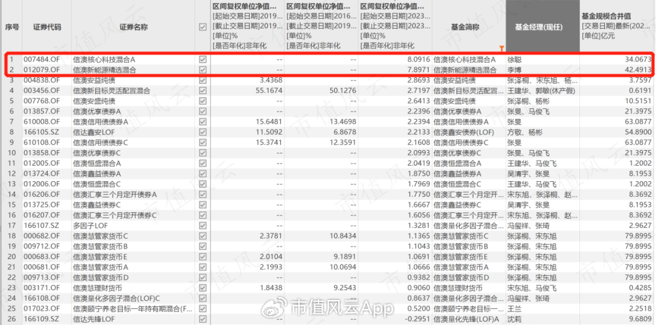Screen dimensions: 656x325
Task: Click name cell 信澳汇享三个月定开债券A
Action: (x=115, y=194)
